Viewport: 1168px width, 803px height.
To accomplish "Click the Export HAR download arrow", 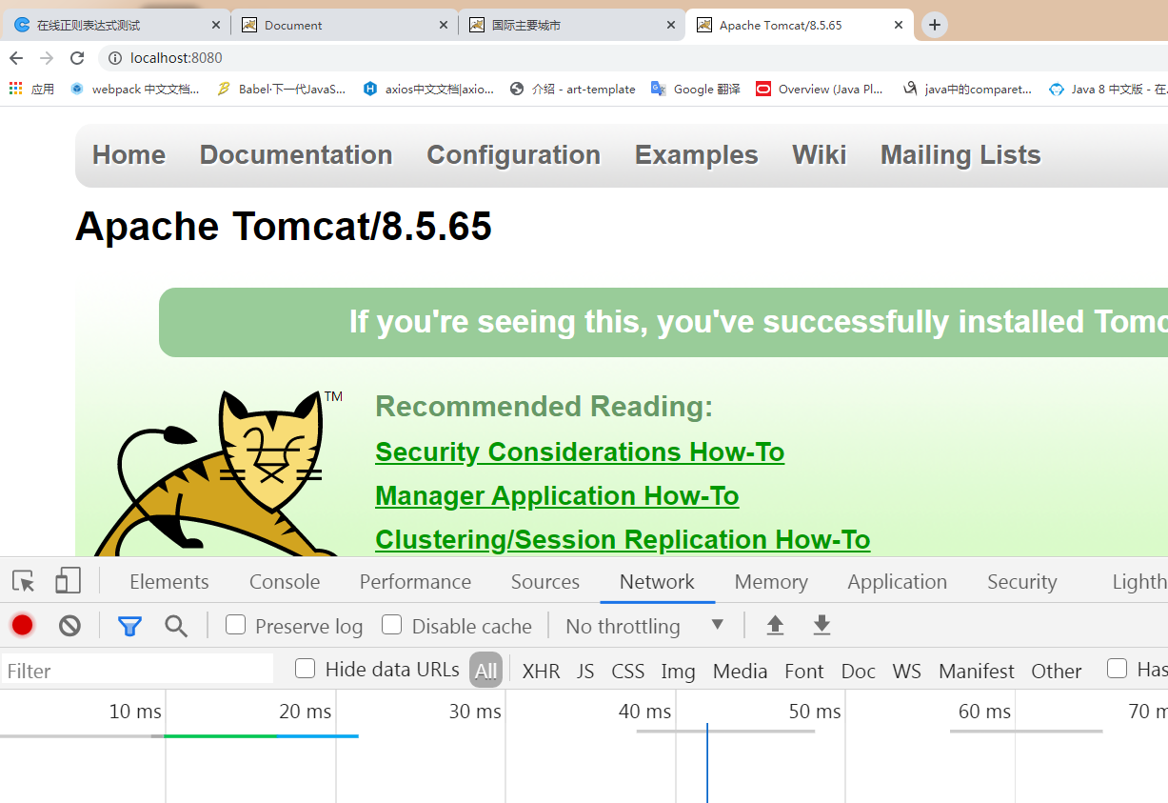I will (x=822, y=626).
